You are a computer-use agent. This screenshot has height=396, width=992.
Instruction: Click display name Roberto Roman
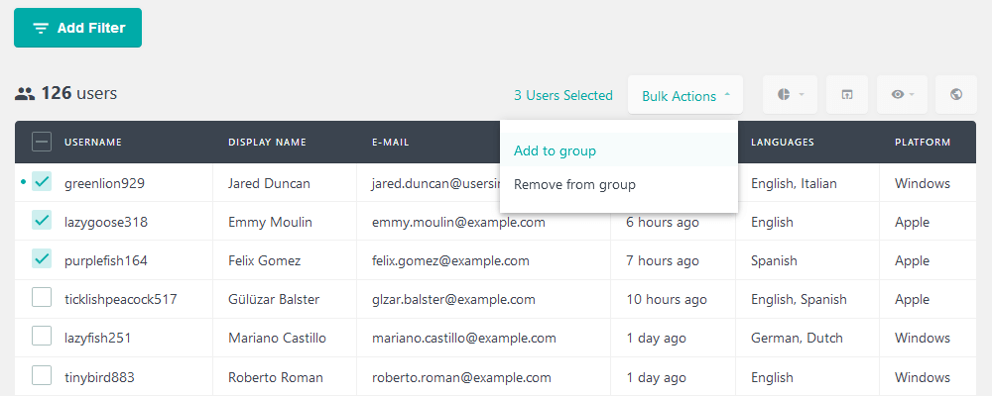[276, 377]
